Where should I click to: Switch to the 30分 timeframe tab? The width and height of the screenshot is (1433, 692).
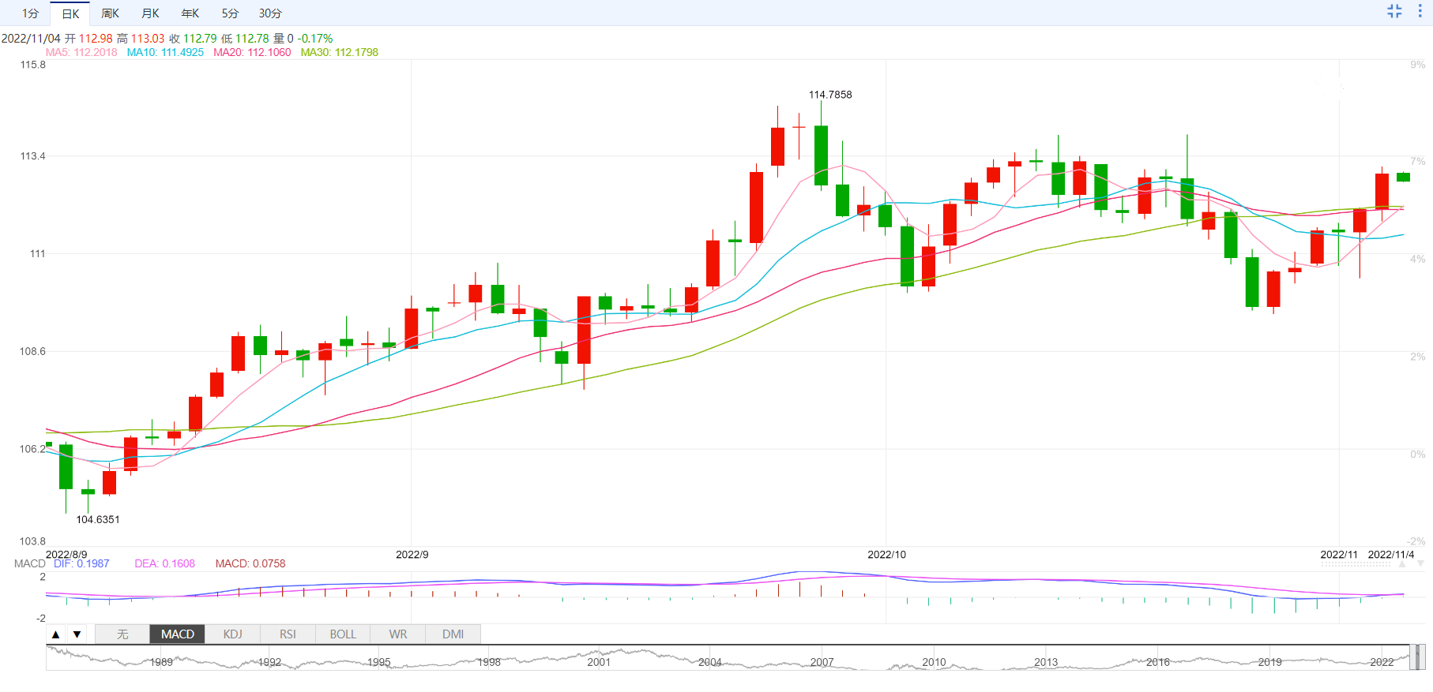pos(270,13)
